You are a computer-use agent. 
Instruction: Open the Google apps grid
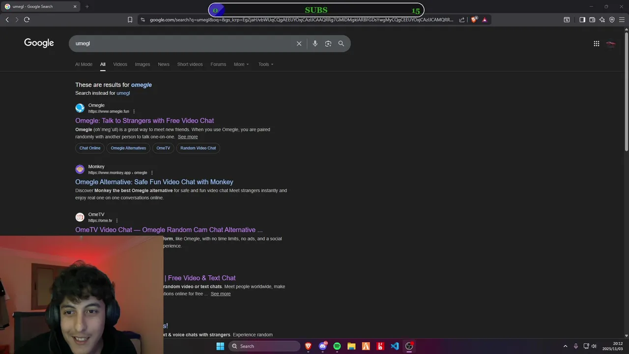[x=596, y=44]
